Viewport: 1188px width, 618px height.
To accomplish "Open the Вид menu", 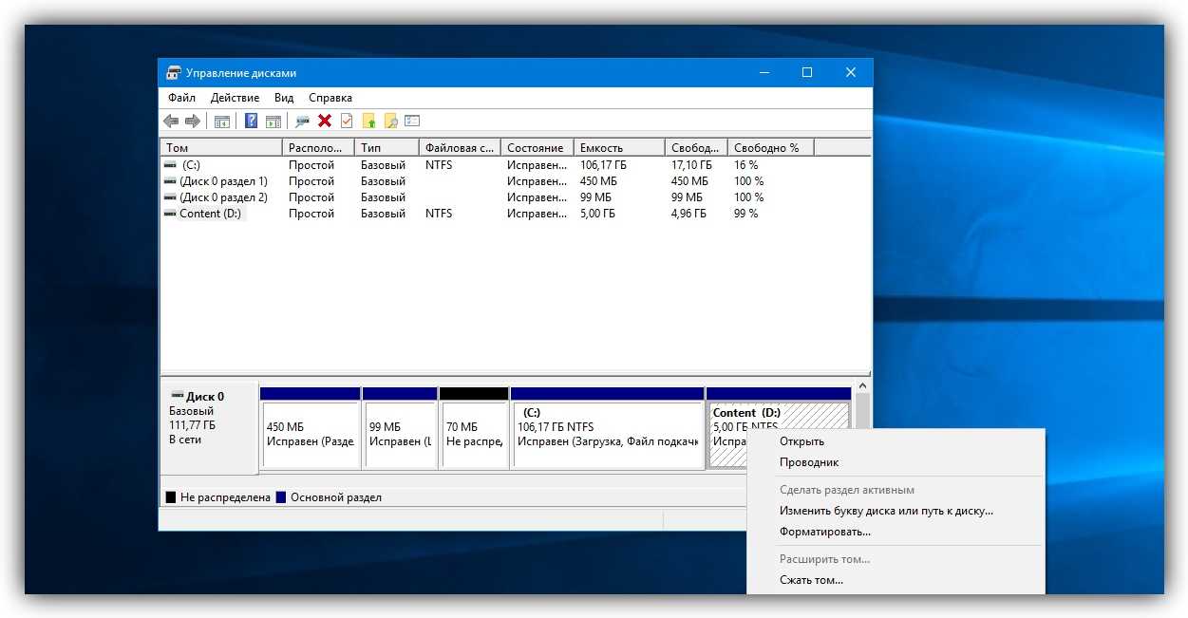I will tap(284, 98).
